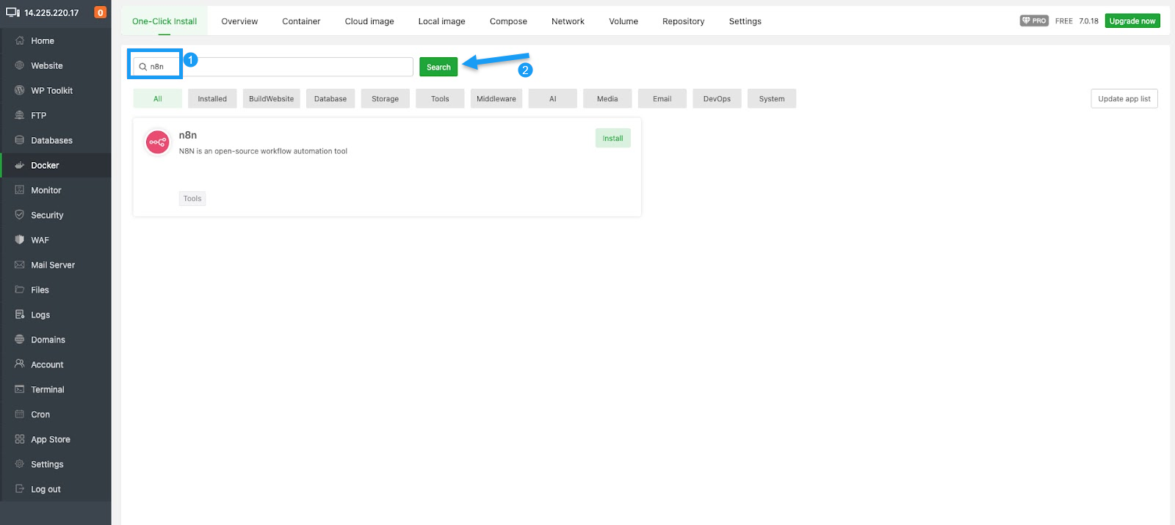Open the Repository tab
This screenshot has height=525, width=1175.
point(684,21)
